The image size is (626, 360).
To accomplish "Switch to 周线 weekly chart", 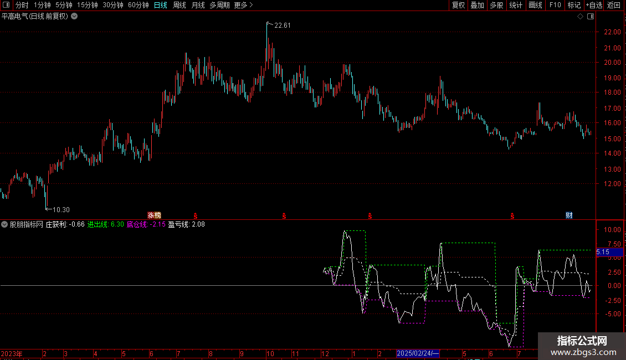I will 179,5.
